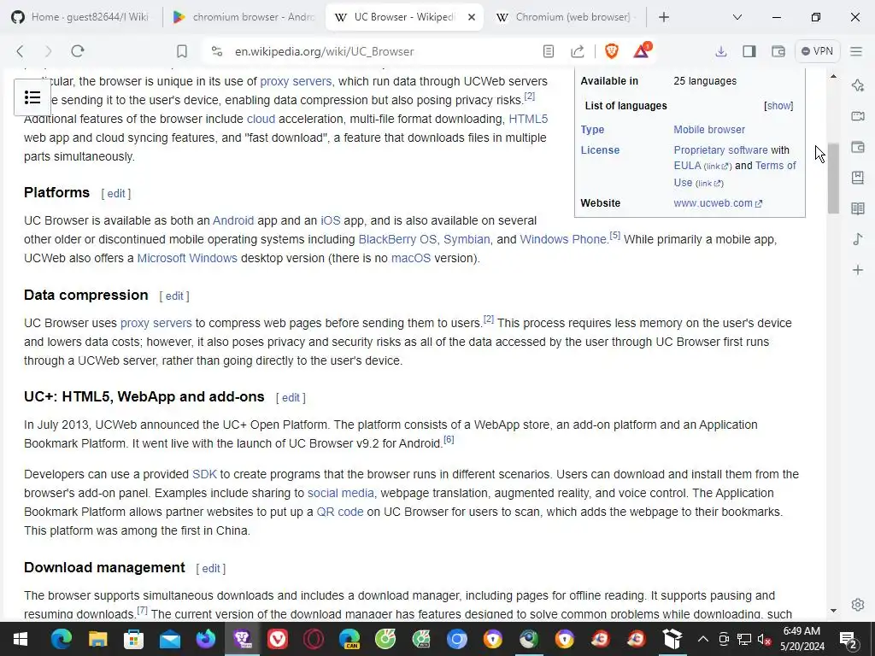Open the Playlist music note in sidebar

pos(858,239)
